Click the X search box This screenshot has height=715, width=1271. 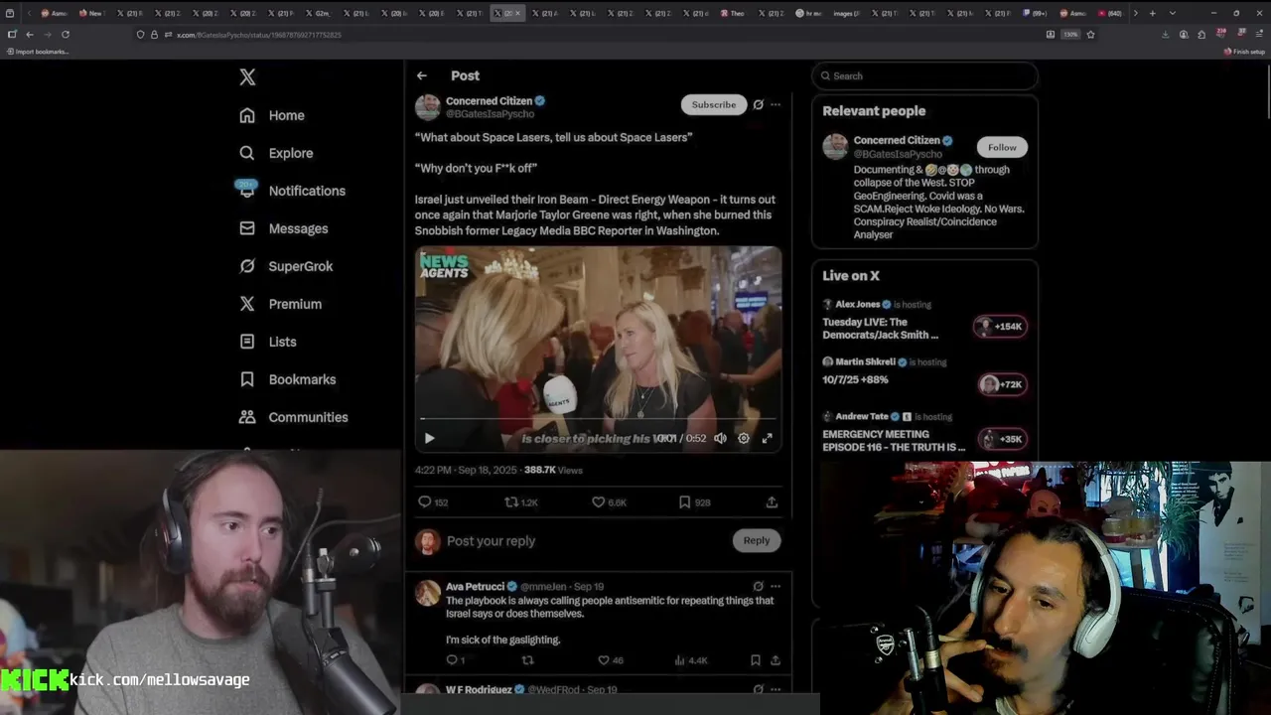[924, 75]
